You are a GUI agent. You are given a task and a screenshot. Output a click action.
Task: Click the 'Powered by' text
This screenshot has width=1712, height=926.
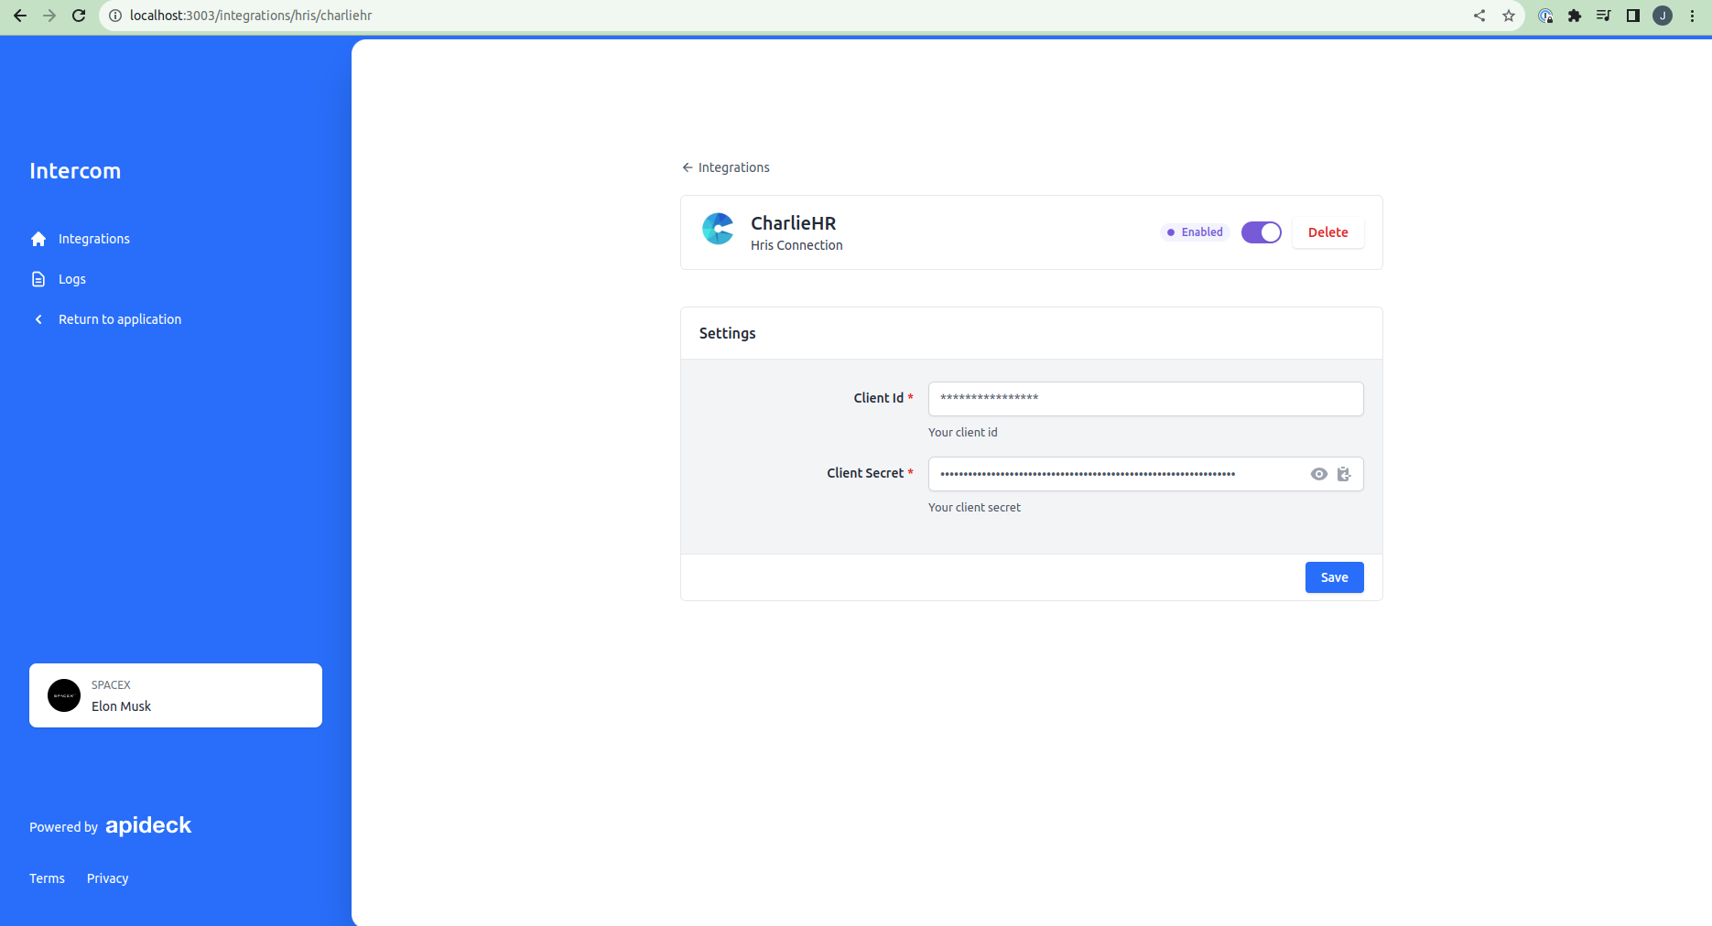point(63,827)
